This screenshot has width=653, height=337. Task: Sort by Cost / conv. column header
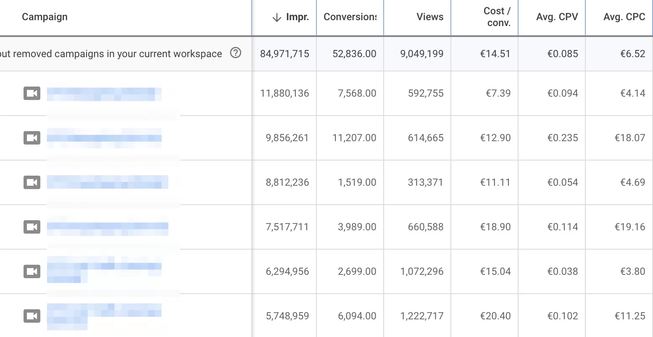[x=497, y=17]
